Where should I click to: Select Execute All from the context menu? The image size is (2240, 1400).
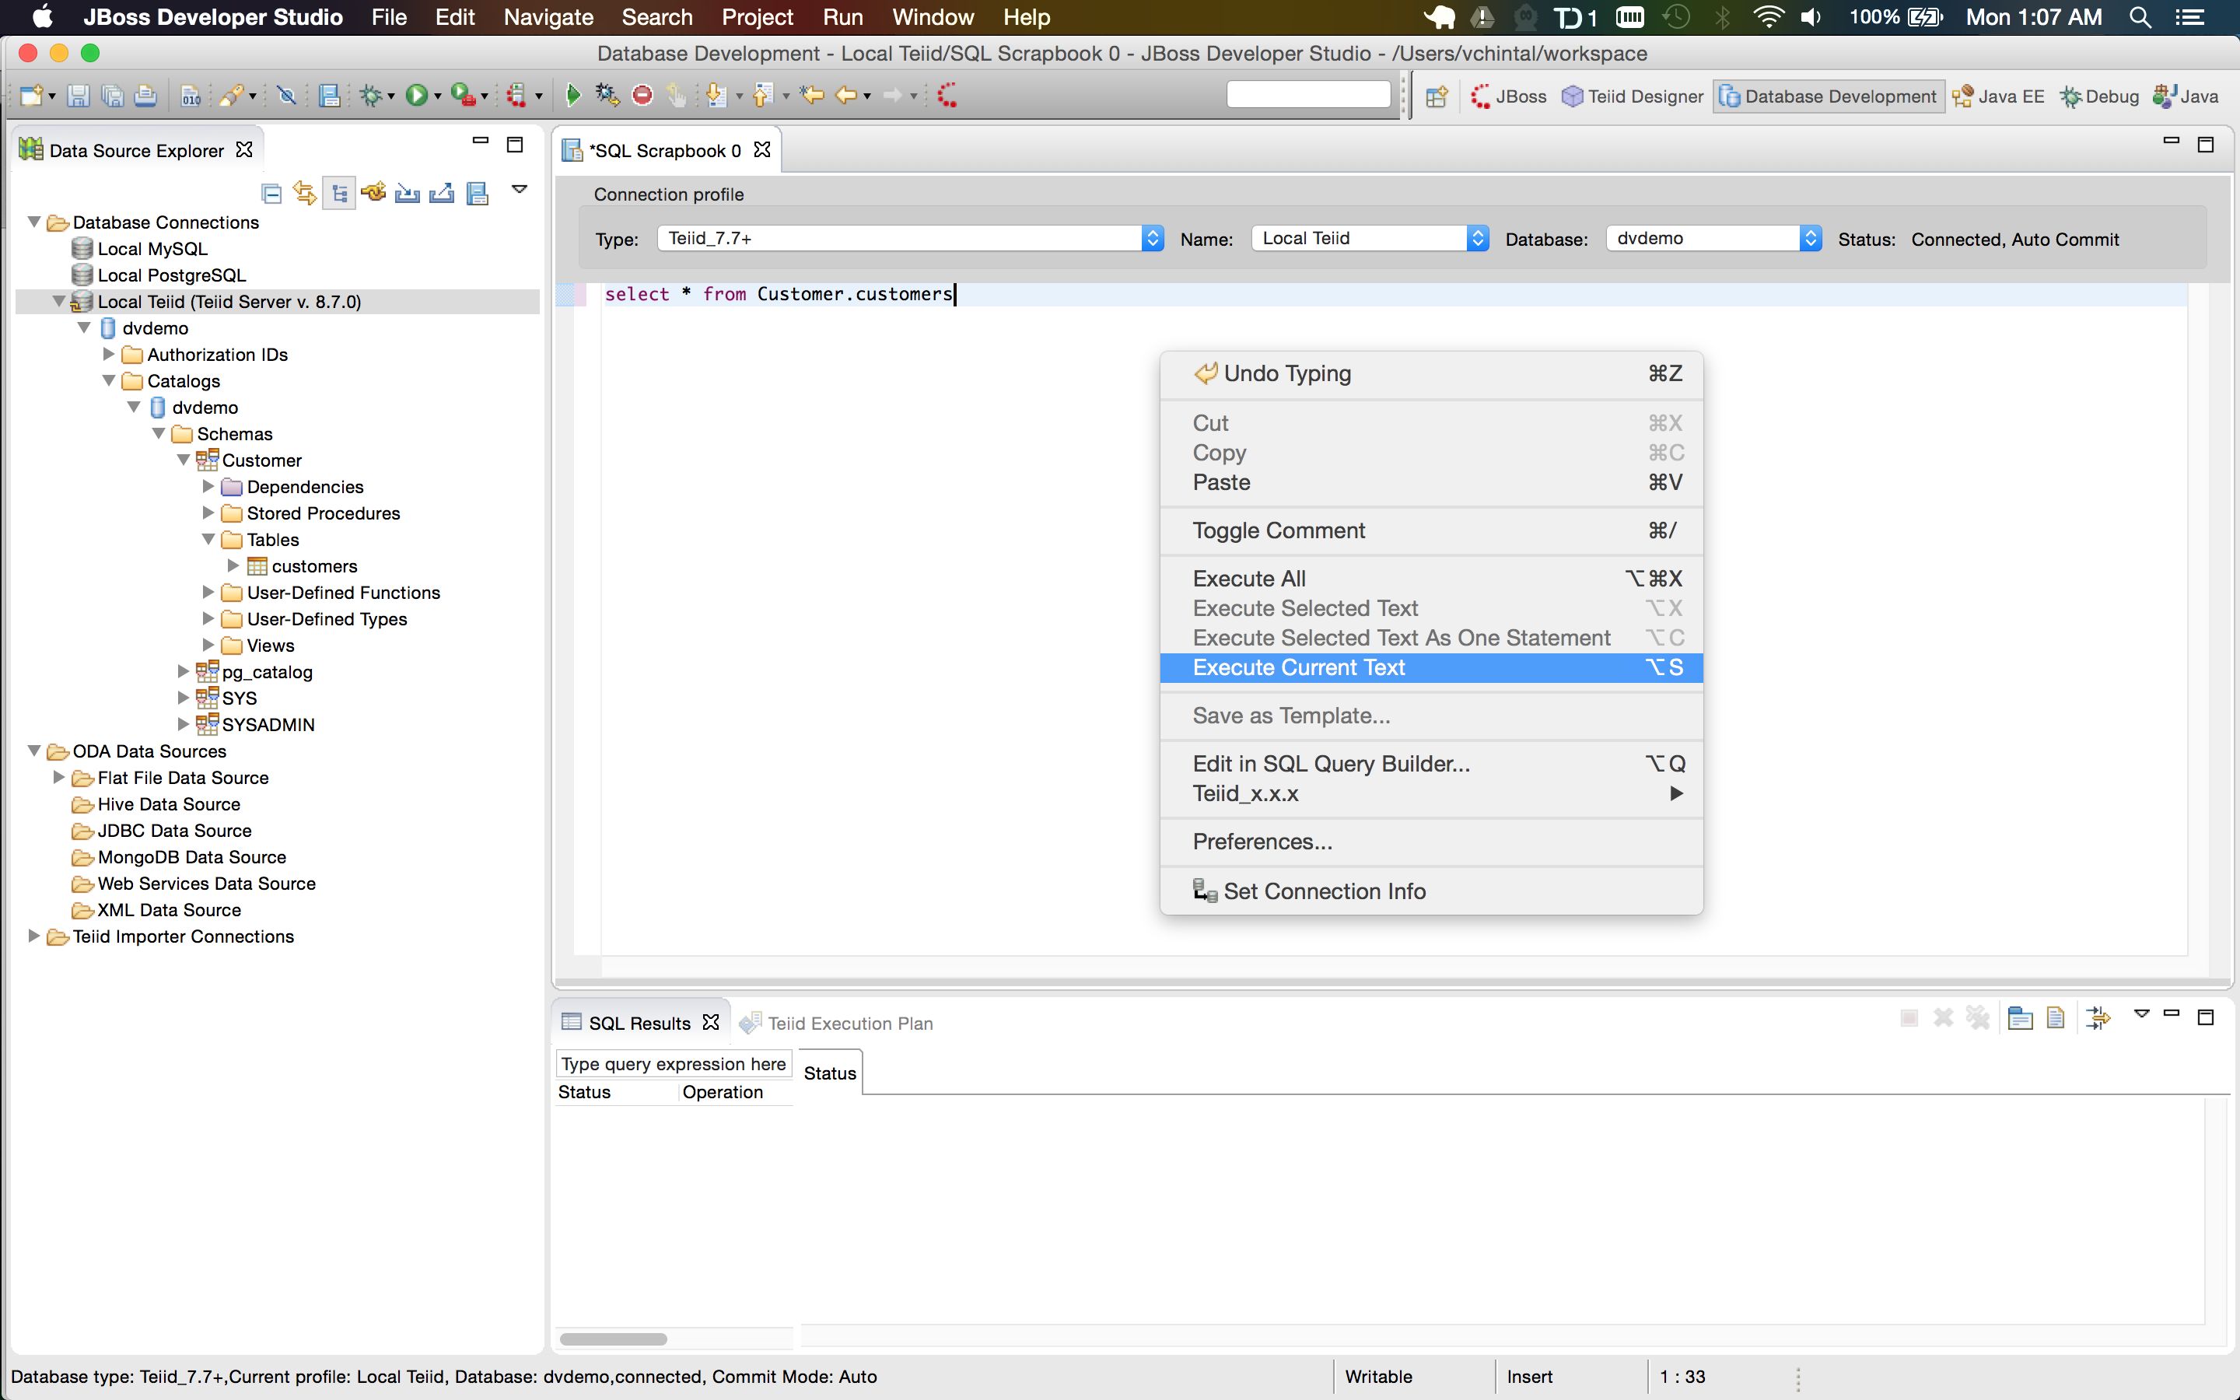click(1248, 578)
